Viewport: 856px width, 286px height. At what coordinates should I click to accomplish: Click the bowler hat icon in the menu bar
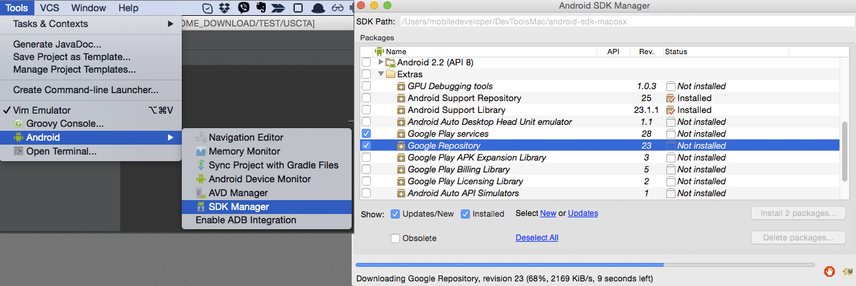(318, 8)
